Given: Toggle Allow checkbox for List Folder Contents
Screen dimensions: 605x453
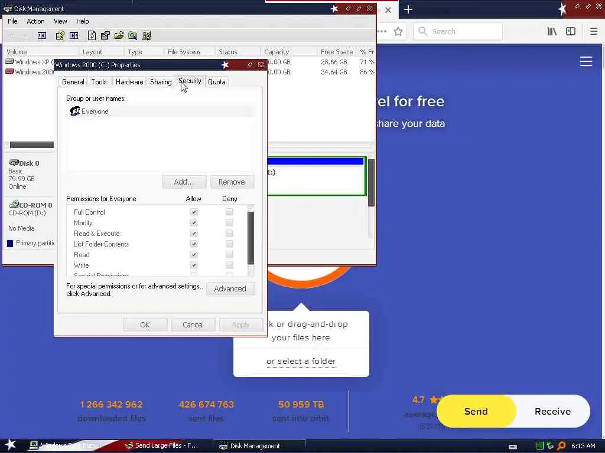Looking at the screenshot, I should (x=194, y=244).
